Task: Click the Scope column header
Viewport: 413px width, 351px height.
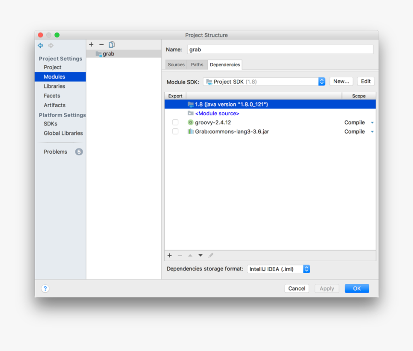Action: pyautogui.click(x=359, y=96)
